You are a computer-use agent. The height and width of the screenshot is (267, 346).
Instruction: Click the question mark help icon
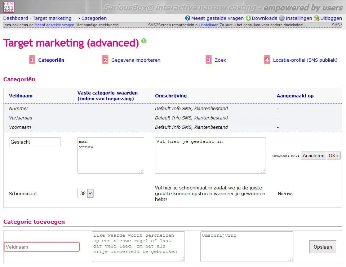187,18
